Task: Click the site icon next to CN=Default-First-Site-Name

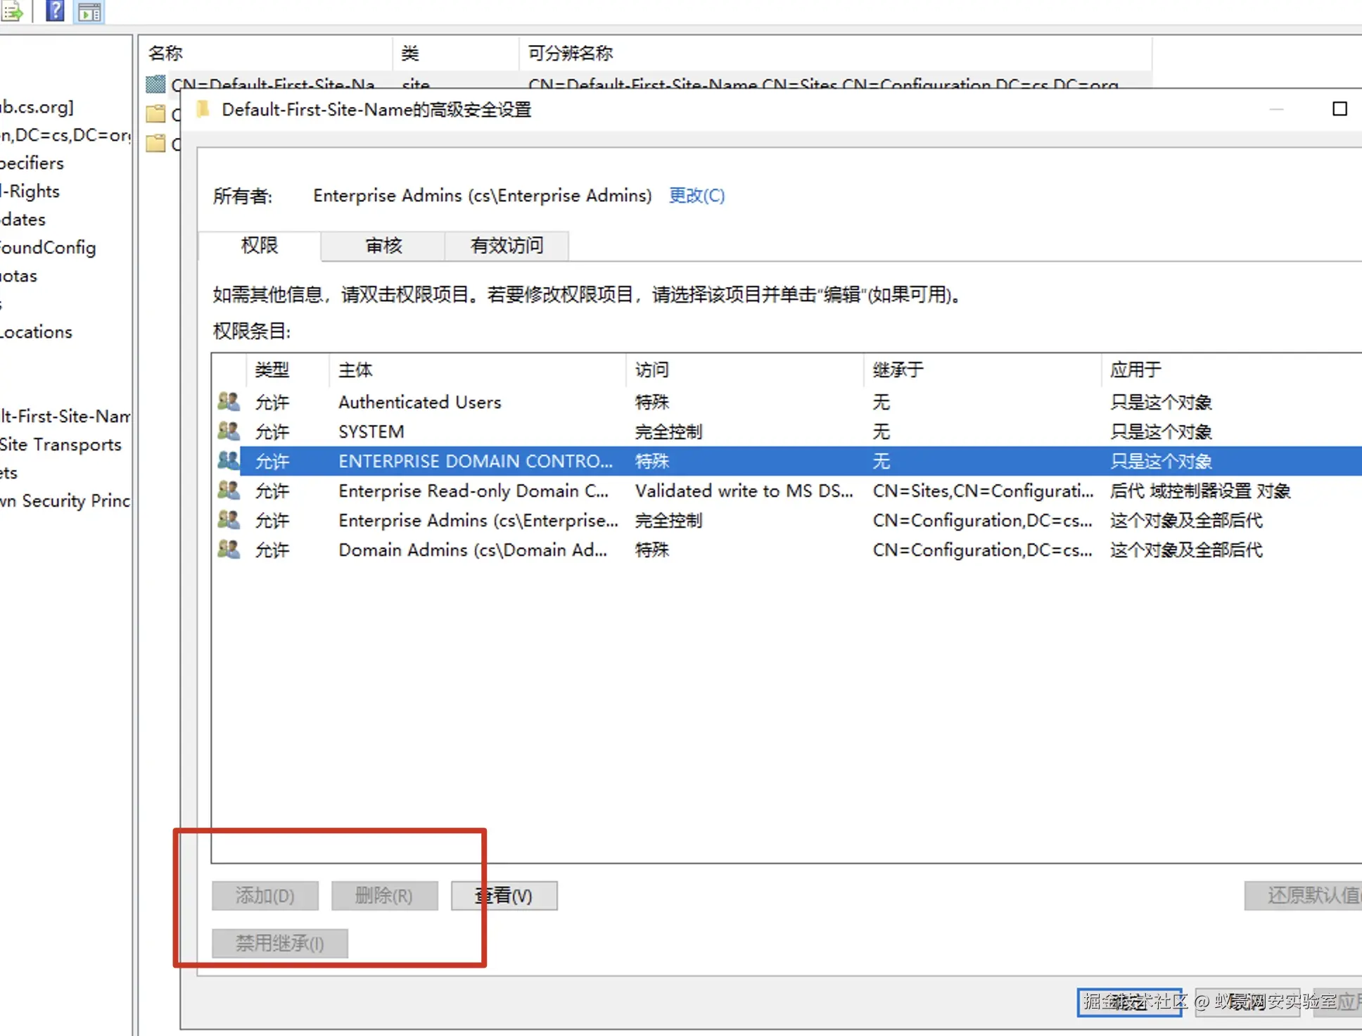Action: 155,85
